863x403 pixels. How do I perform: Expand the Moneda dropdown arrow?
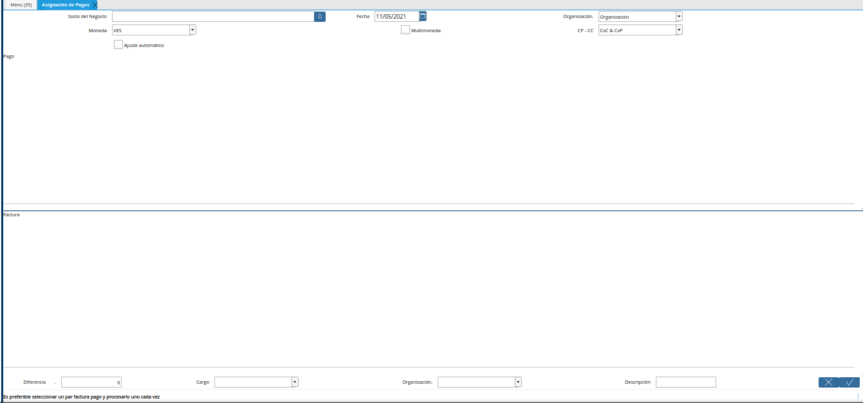(192, 30)
